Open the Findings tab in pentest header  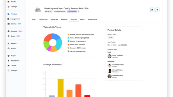click(64, 19)
